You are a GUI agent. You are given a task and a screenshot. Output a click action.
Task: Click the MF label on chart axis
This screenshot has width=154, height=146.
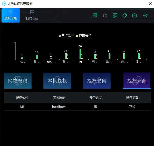[81, 62]
